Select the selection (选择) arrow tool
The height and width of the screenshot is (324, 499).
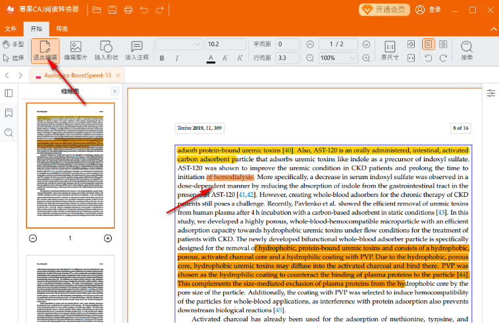(13, 57)
